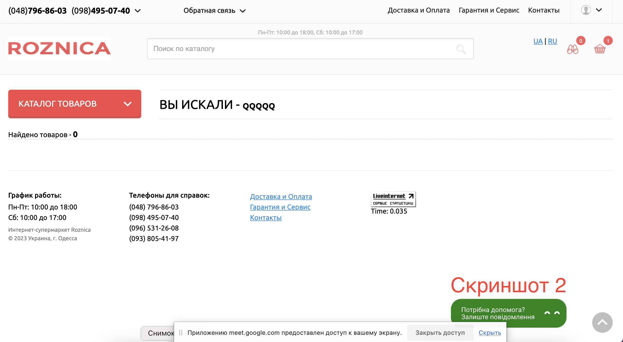Open Доставка и Оплата in top menu
Screen dimensions: 623x342
pyautogui.click(x=419, y=10)
